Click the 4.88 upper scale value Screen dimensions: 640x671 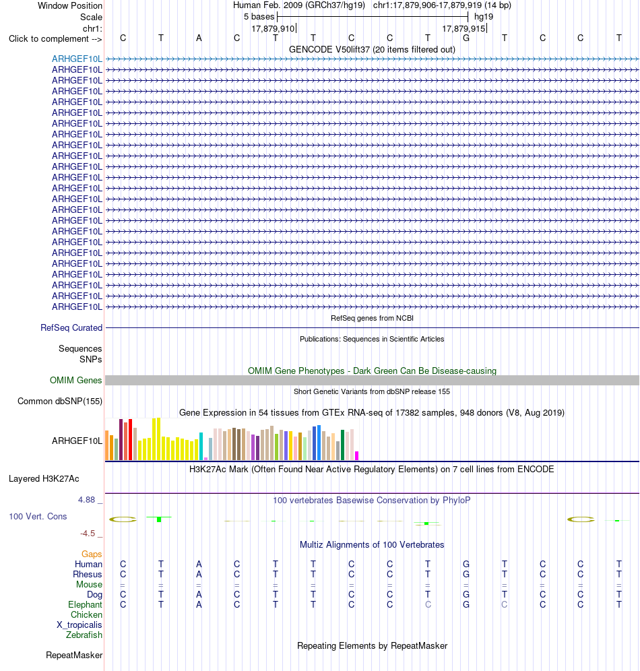(x=86, y=500)
